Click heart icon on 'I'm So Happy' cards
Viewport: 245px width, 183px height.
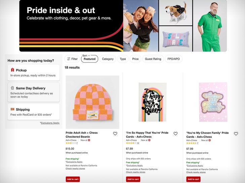click(175, 134)
